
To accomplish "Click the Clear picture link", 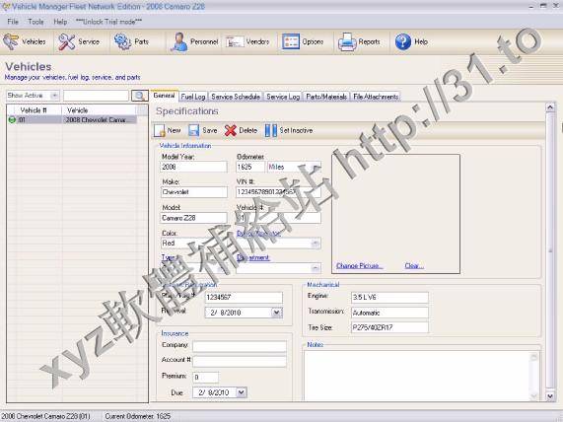I will [x=414, y=266].
